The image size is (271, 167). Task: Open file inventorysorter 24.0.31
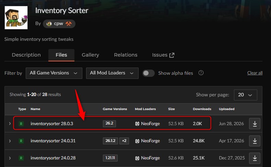(x=53, y=141)
